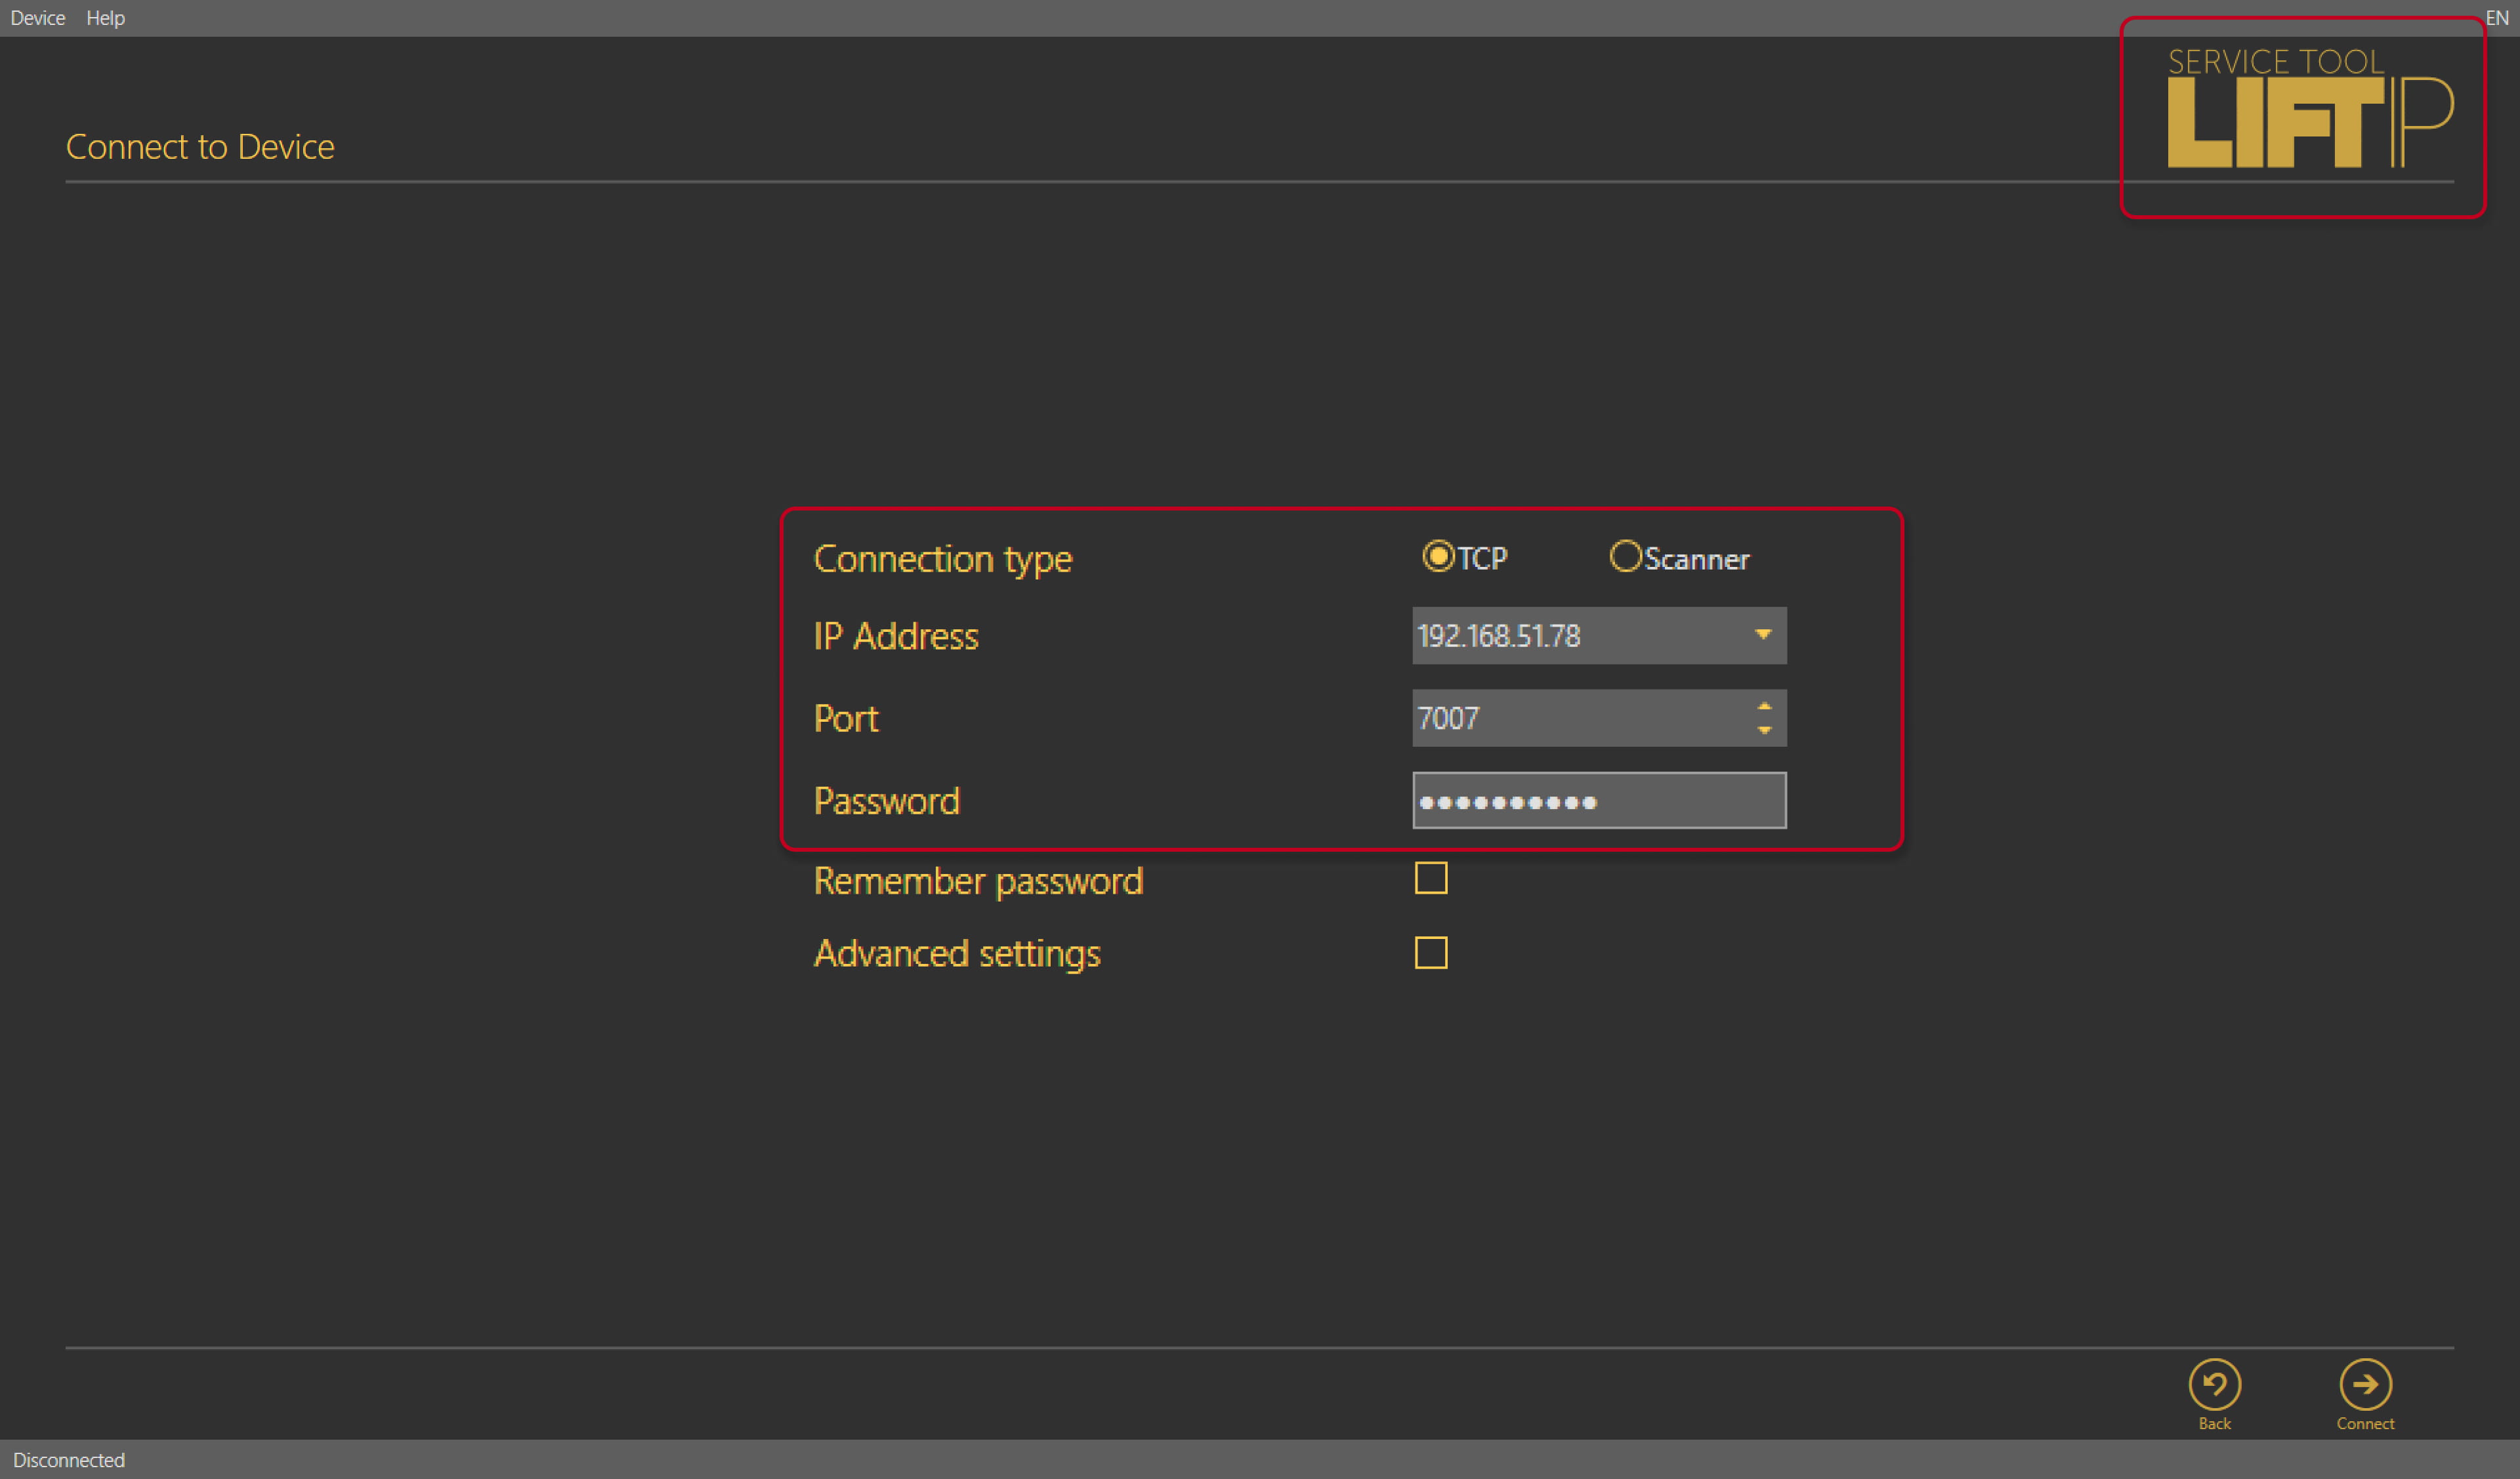Open the Help menu
The height and width of the screenshot is (1479, 2520).
point(105,18)
